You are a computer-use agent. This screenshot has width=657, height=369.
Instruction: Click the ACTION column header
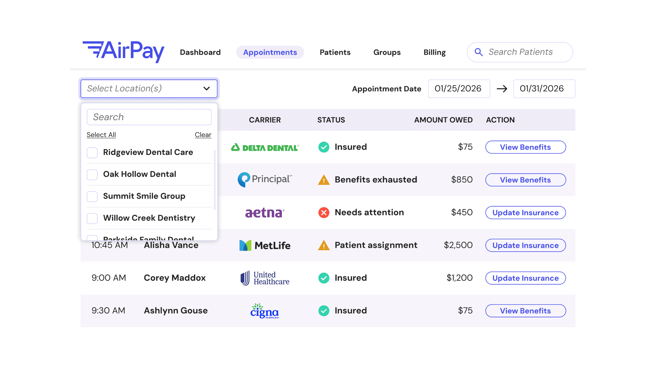pyautogui.click(x=500, y=120)
